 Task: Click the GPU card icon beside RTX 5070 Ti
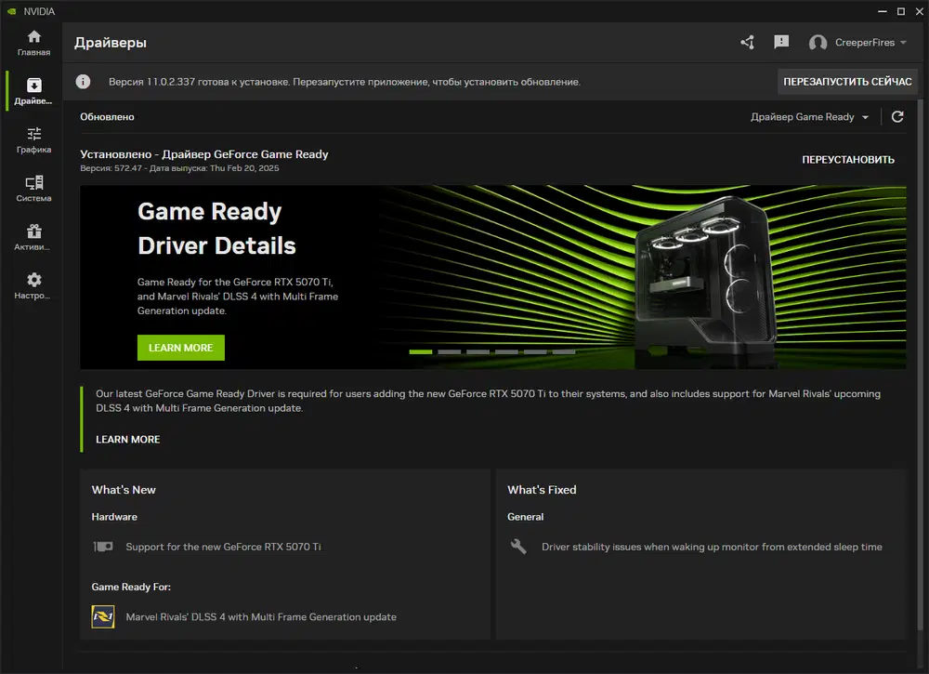coord(103,547)
